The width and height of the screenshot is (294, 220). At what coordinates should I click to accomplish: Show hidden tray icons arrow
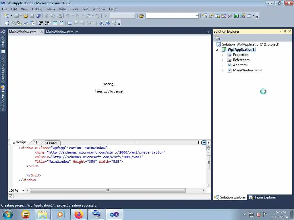(x=244, y=215)
